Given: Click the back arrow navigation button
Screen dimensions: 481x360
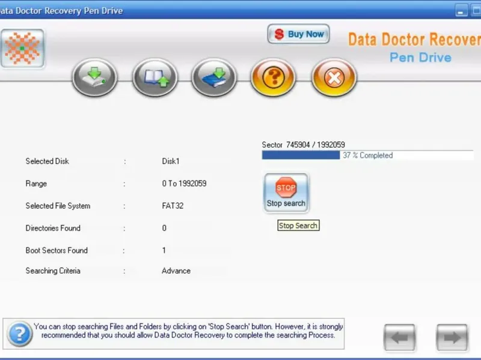Looking at the screenshot, I should coord(399,337).
